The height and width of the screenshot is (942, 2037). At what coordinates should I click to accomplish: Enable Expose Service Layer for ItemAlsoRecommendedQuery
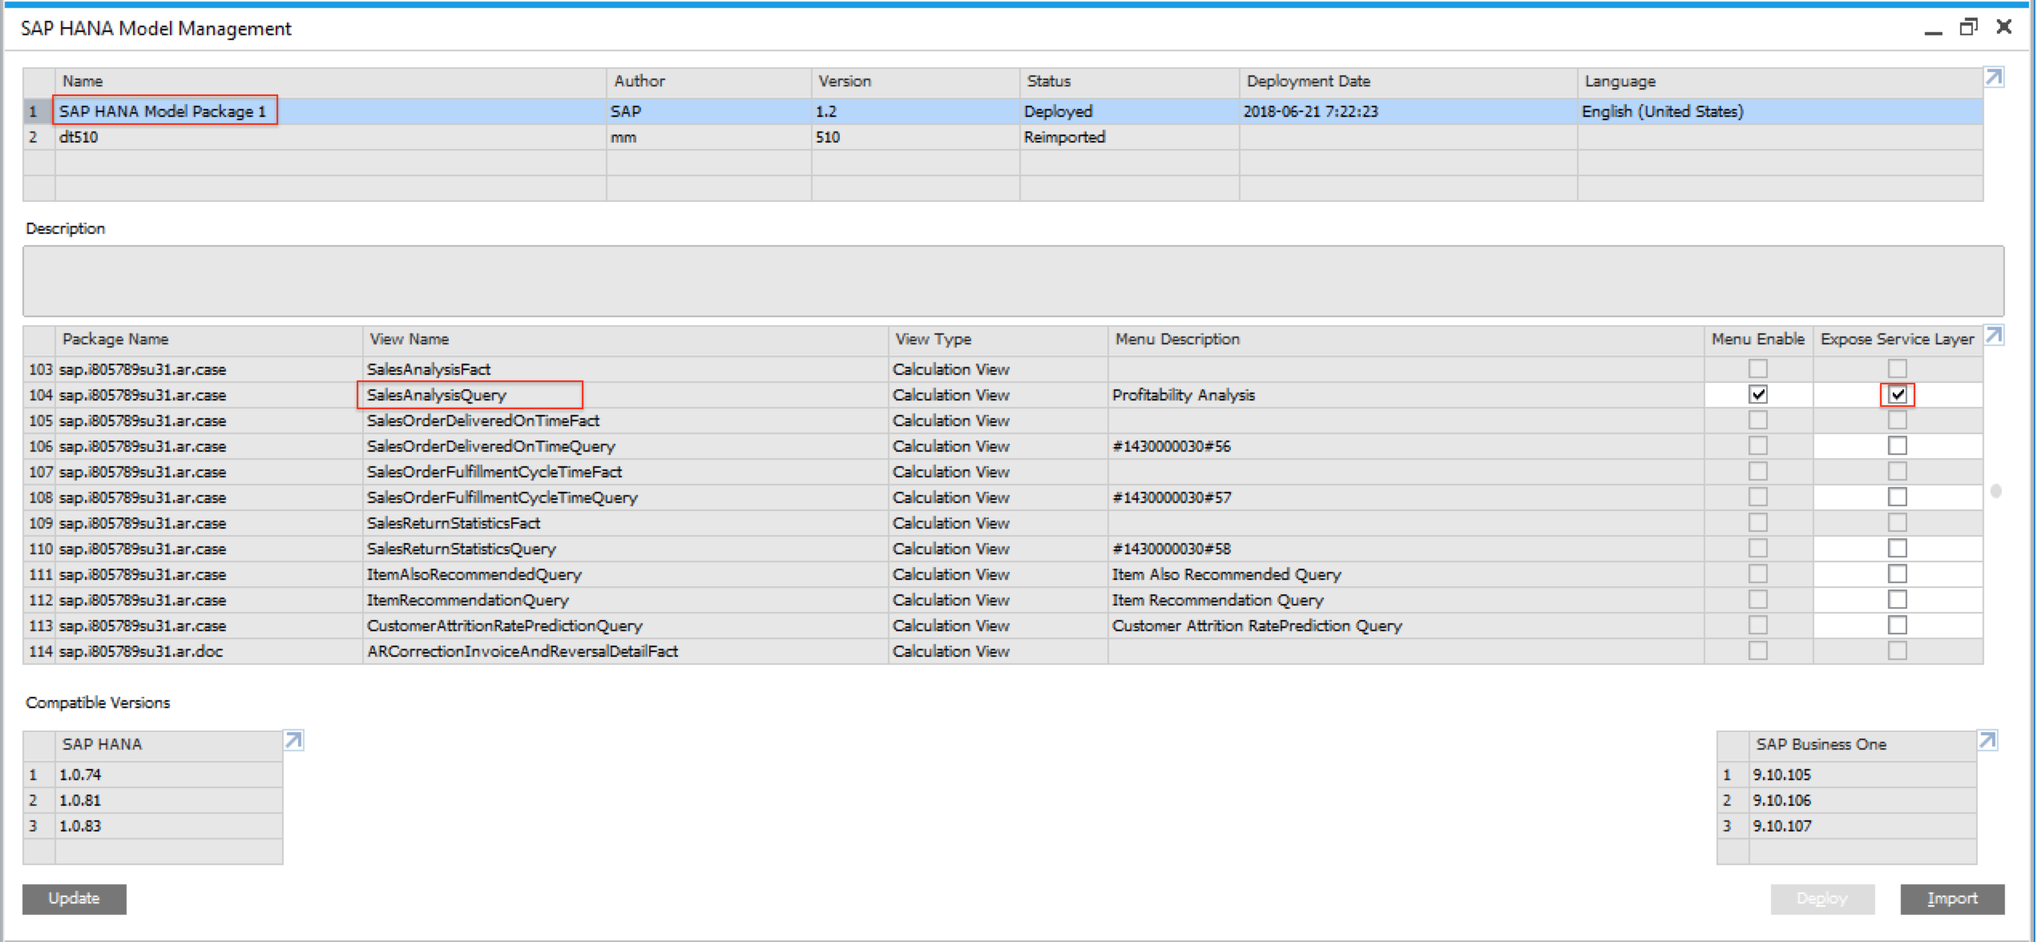pos(1898,574)
